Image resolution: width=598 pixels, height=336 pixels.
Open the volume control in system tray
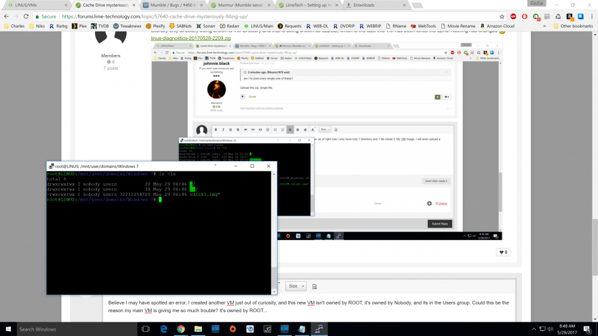pyautogui.click(x=550, y=329)
